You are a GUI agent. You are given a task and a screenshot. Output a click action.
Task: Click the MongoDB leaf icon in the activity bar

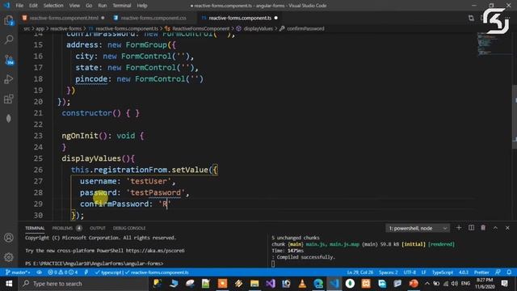[9, 118]
